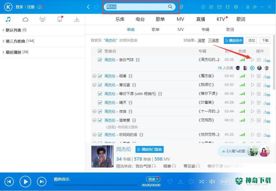This screenshot has height=191, width=276.
Task: Open the KTV tab
Action: (x=221, y=19)
